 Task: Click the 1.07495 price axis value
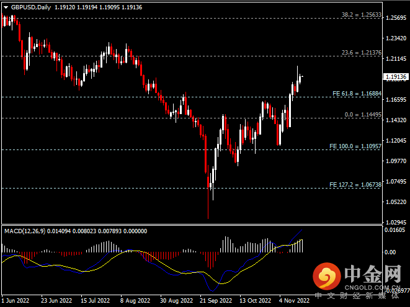click(396, 181)
